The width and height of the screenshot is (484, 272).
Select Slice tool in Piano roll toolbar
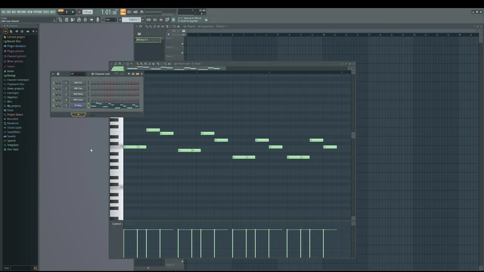click(x=158, y=64)
